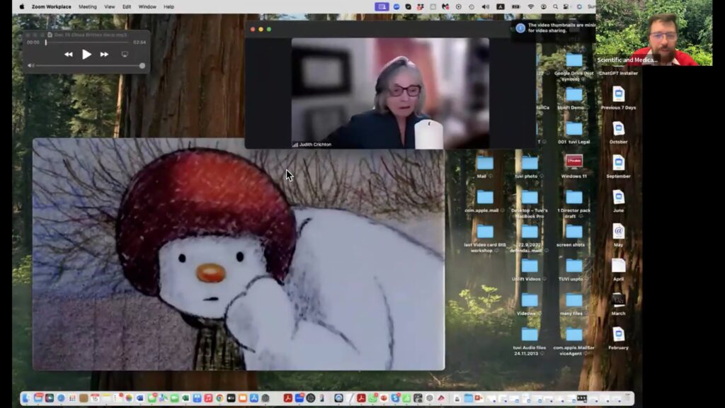Select the Uplift Demo folder

(573, 98)
